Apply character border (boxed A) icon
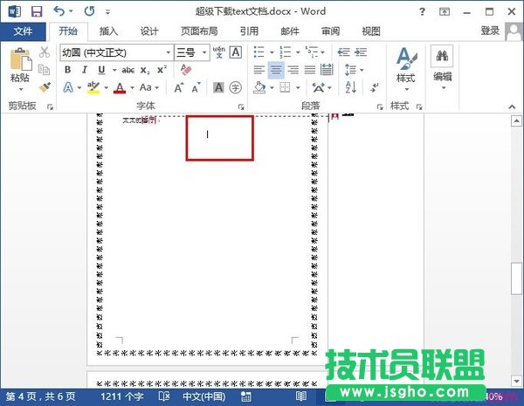Screen dimensions: 524x406 point(236,52)
